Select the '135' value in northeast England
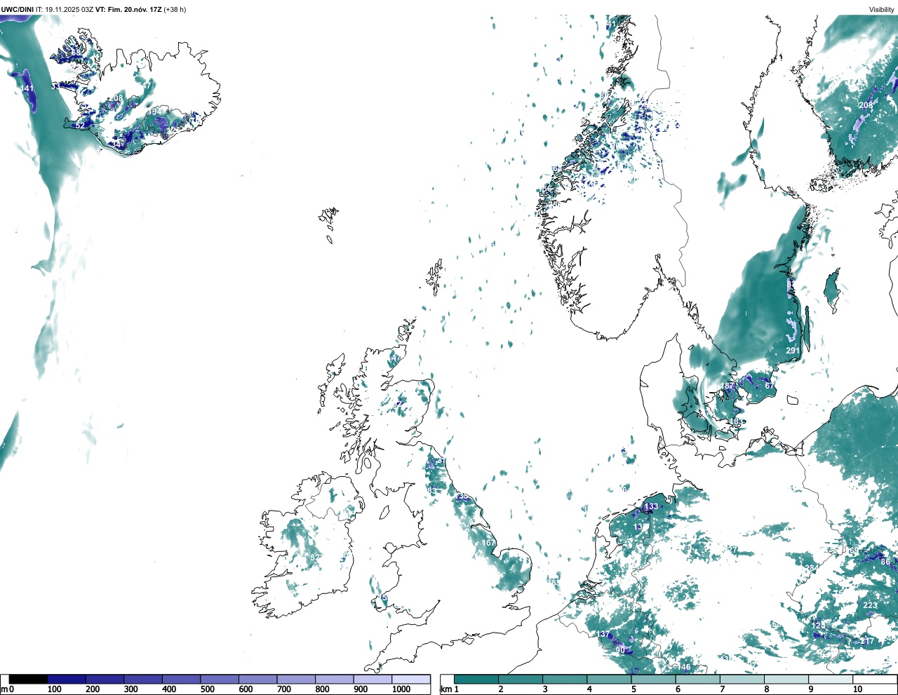 click(x=462, y=497)
